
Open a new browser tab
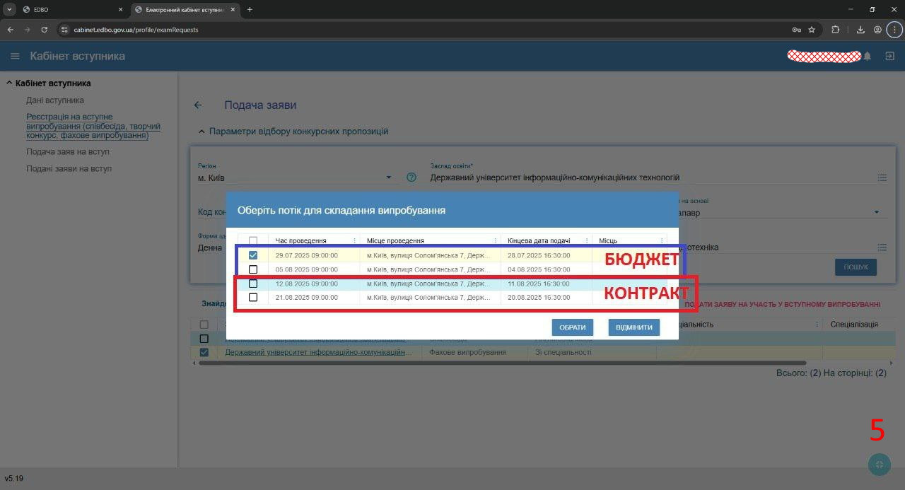tap(250, 10)
